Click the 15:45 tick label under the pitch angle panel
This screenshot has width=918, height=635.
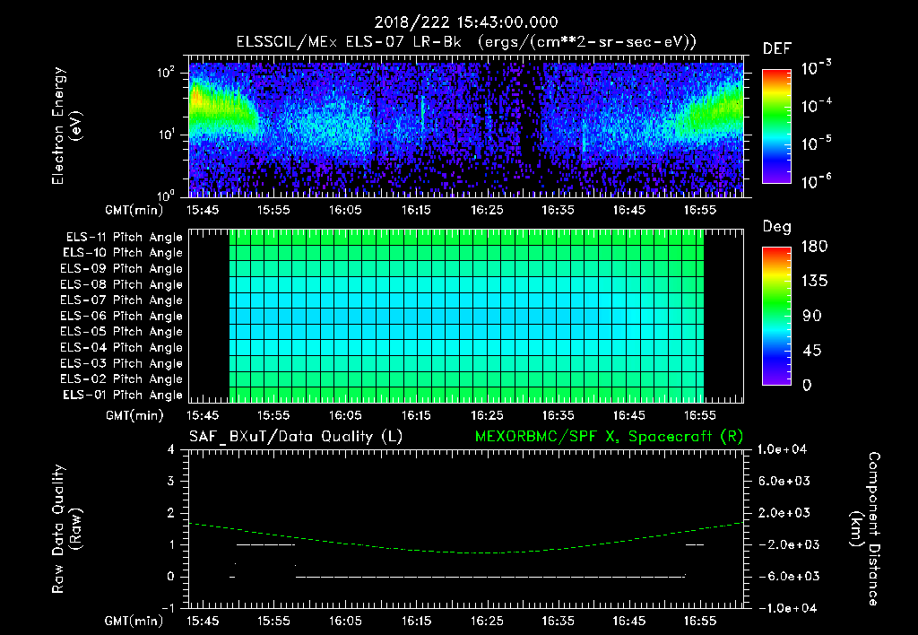pyautogui.click(x=203, y=416)
